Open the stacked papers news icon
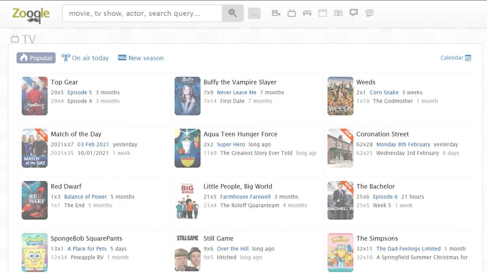This screenshot has height=273, width=487. 369,13
